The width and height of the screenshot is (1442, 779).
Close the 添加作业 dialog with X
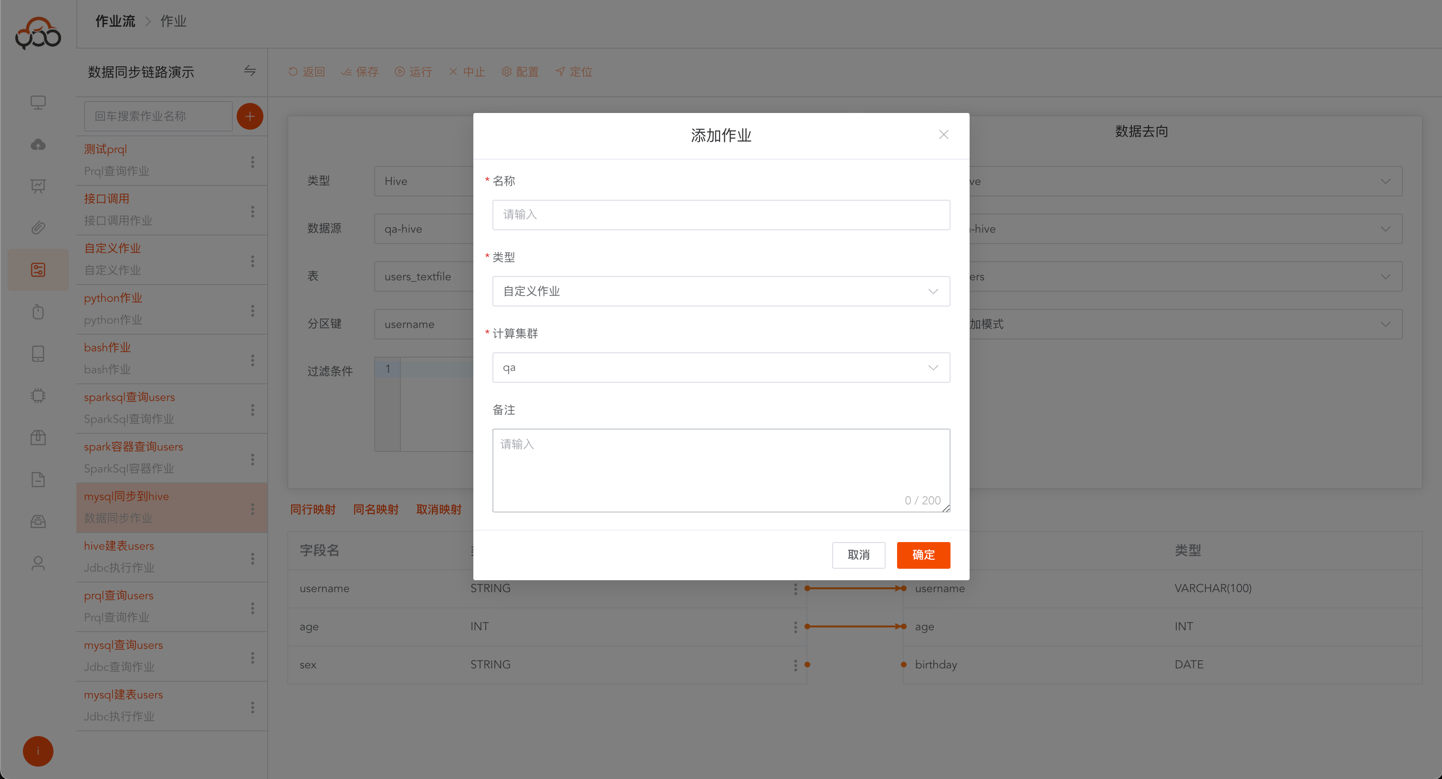point(943,135)
